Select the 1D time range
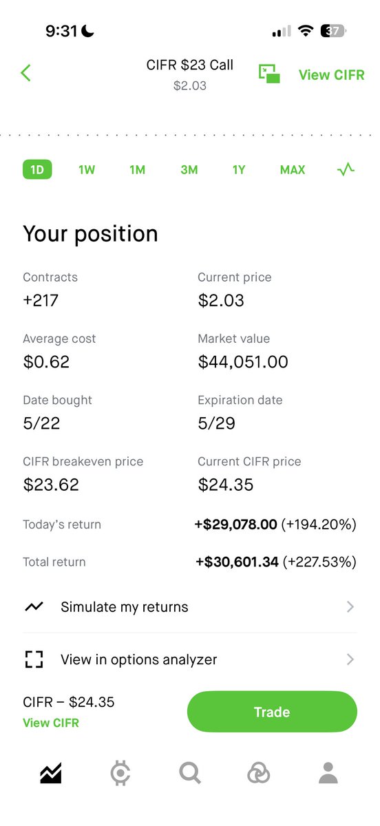The image size is (380, 826). (x=37, y=169)
